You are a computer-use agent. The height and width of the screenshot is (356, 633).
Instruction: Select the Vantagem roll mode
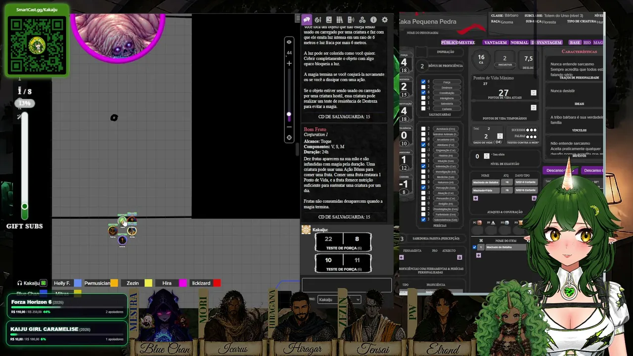coord(496,43)
